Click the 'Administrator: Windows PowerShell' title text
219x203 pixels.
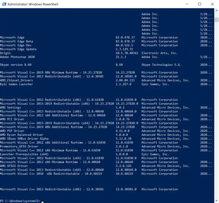33,4
